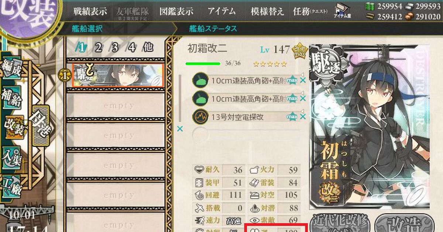Open the 戦績表示 menu
This screenshot has width=443, height=232.
click(x=90, y=11)
